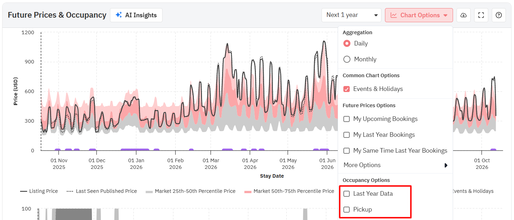Open the Next 1 year dropdown
Viewport: 514px width, 220px height.
(351, 15)
